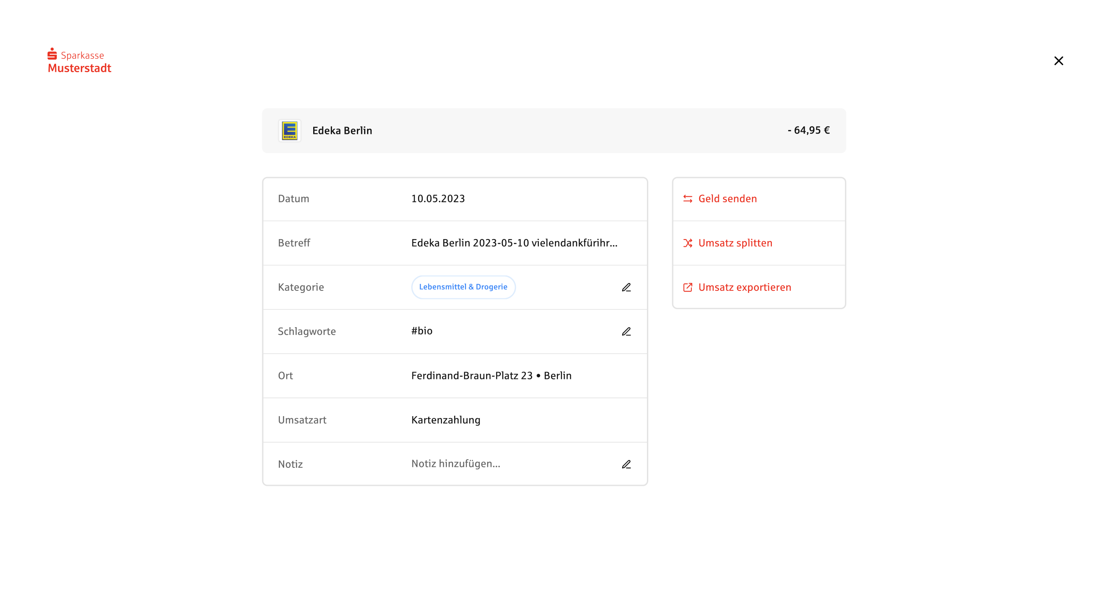Select Umsatz splitten

[735, 243]
